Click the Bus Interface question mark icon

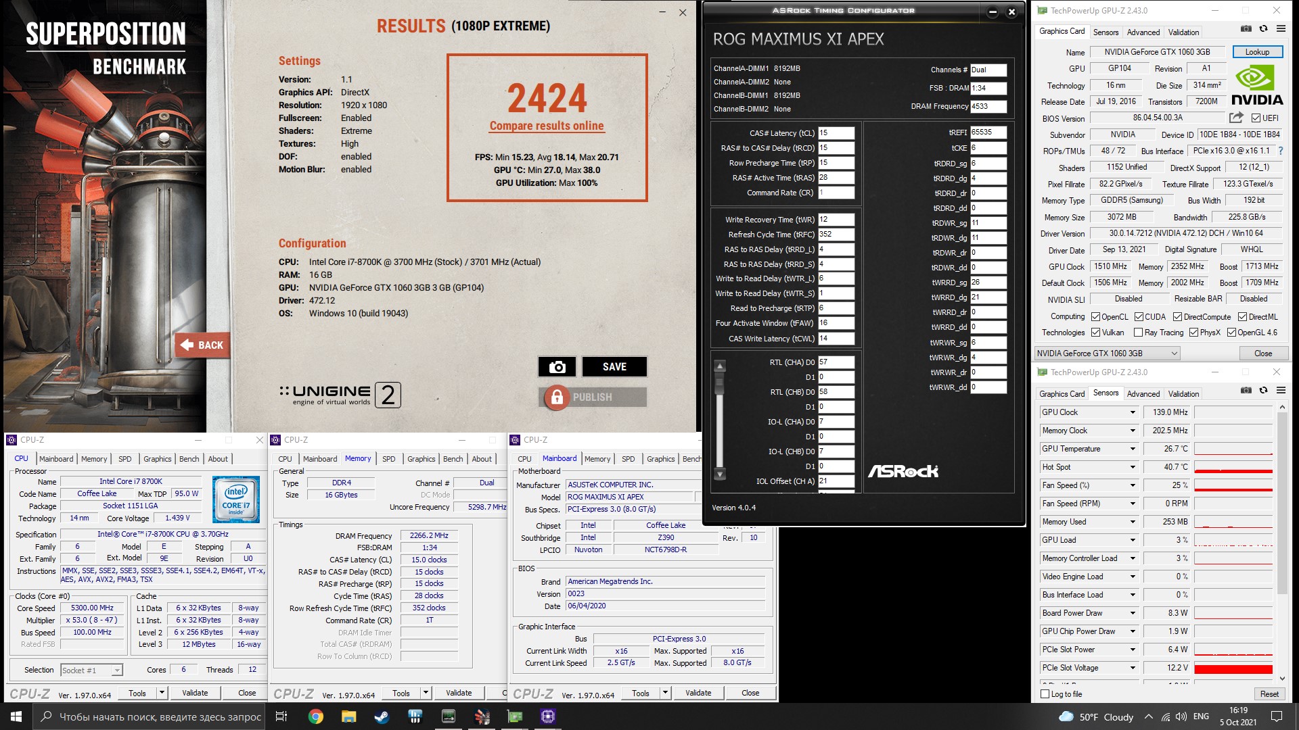click(x=1280, y=151)
